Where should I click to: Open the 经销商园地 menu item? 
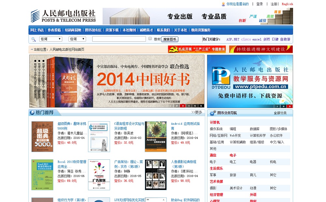tap(73, 30)
